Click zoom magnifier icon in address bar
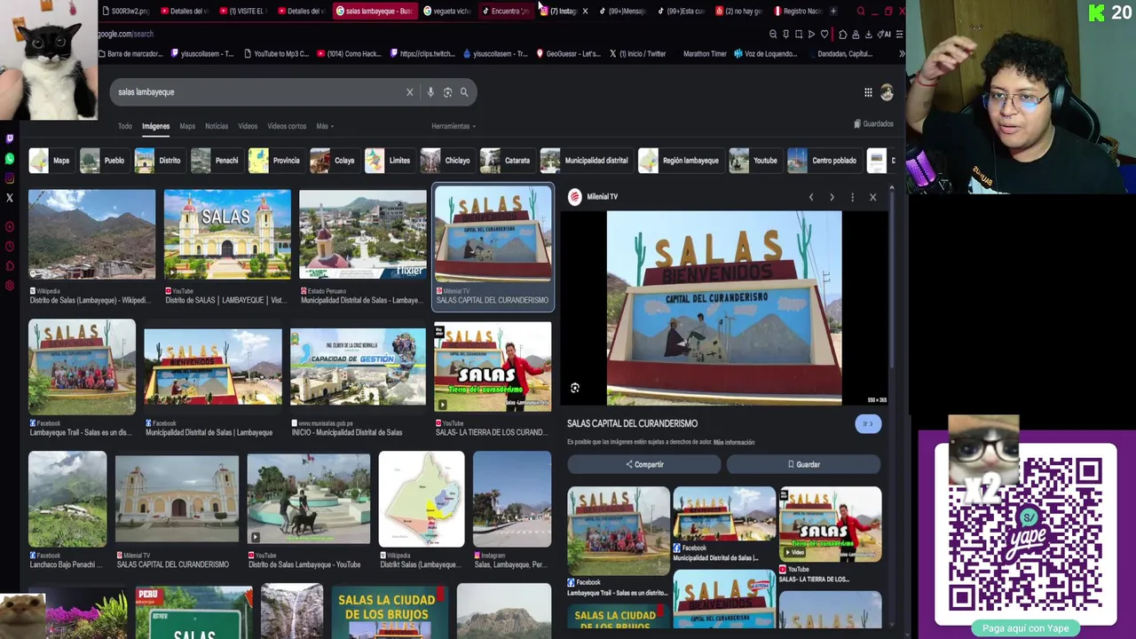Screen dimensions: 1136x639 (773, 34)
